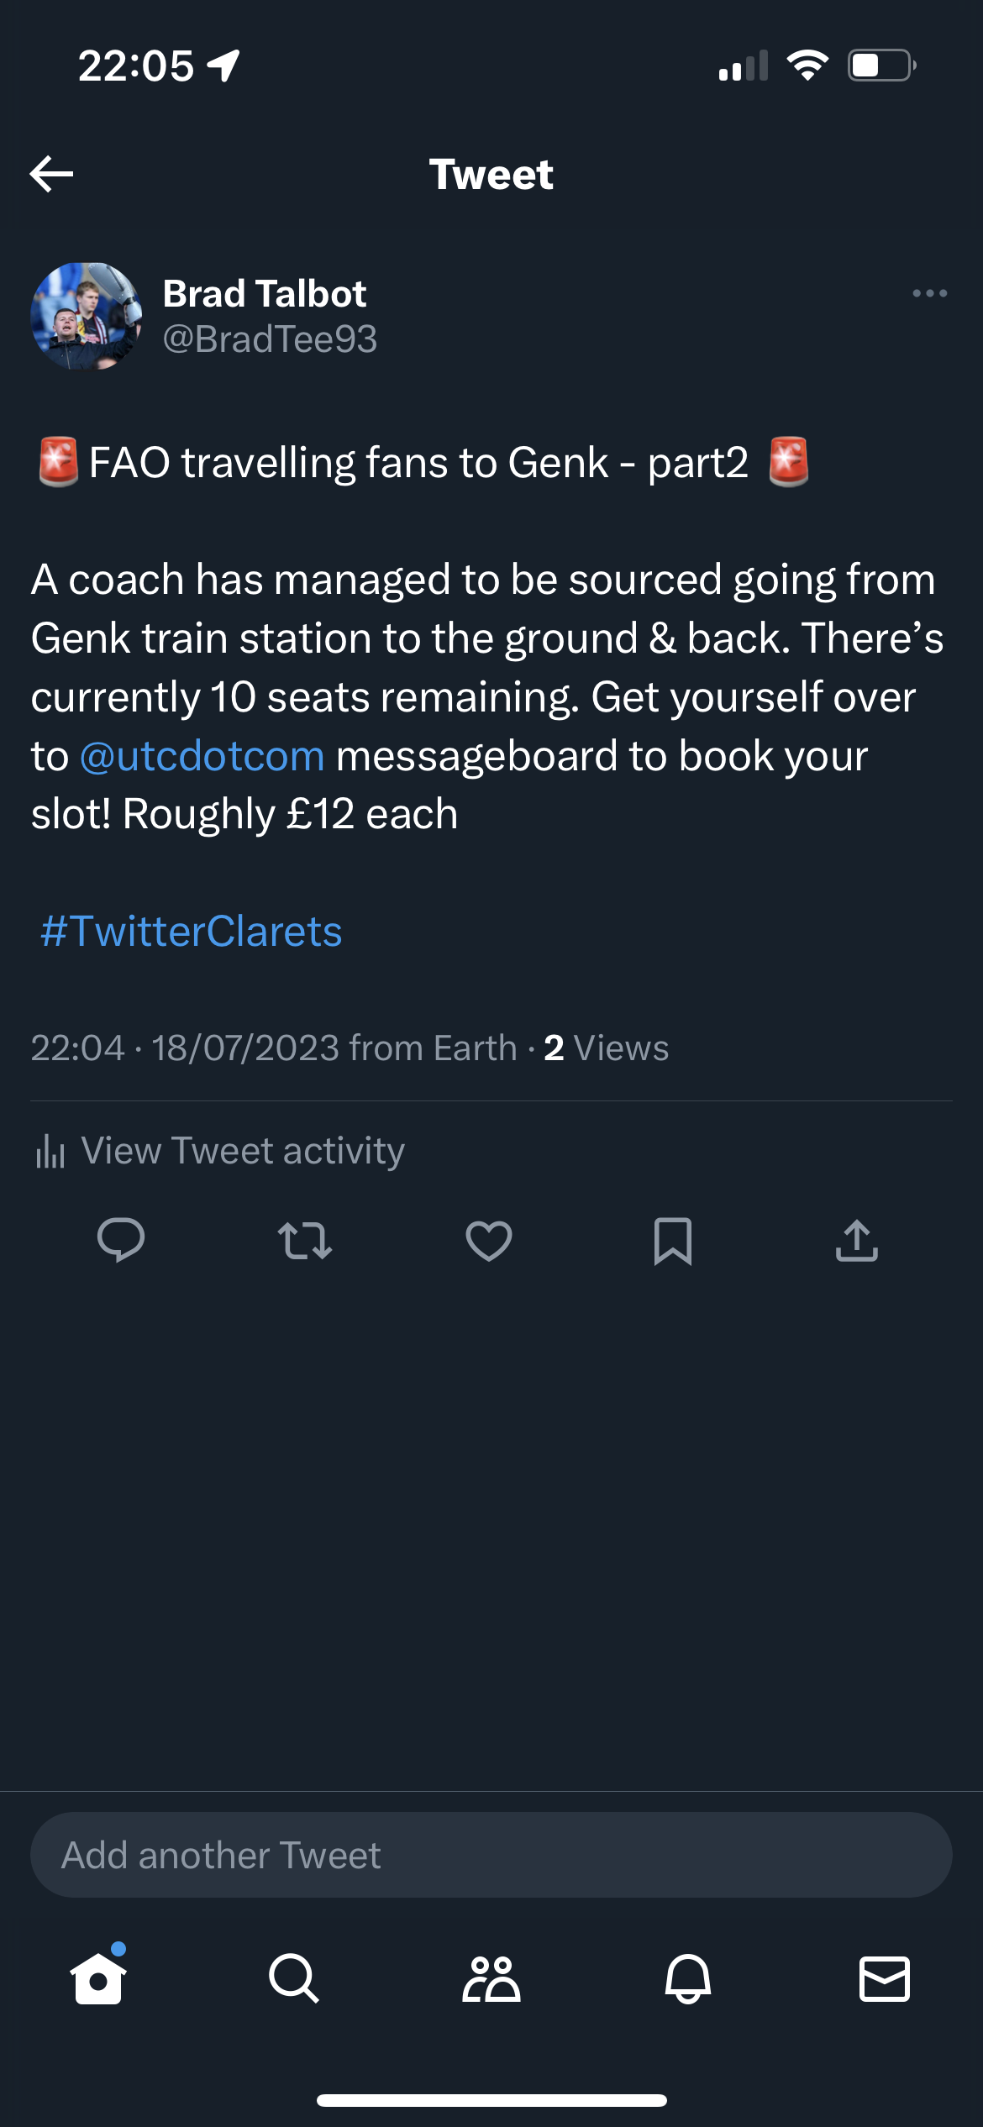The height and width of the screenshot is (2127, 983).
Task: Open View Tweet activity
Action: tap(242, 1151)
